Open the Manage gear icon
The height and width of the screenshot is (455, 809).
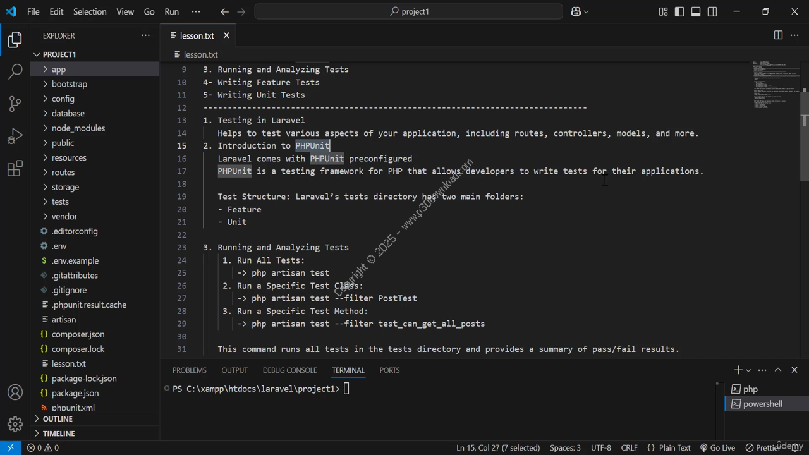tap(15, 423)
